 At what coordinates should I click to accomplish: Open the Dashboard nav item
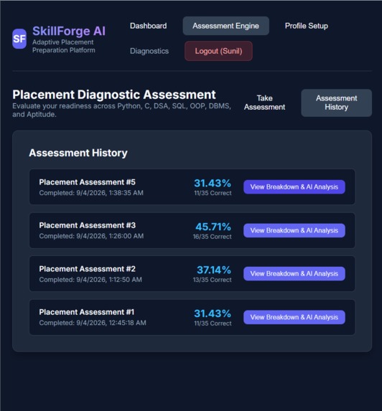148,26
